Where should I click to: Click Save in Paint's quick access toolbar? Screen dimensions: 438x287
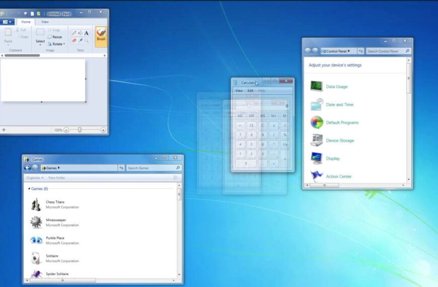[x=25, y=14]
